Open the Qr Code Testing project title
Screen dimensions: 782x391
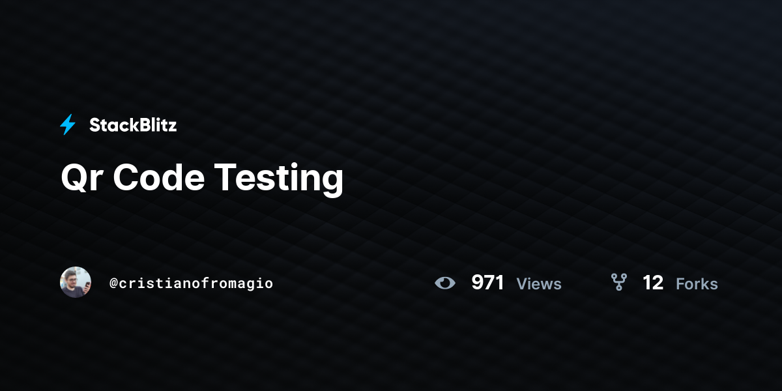pyautogui.click(x=202, y=177)
